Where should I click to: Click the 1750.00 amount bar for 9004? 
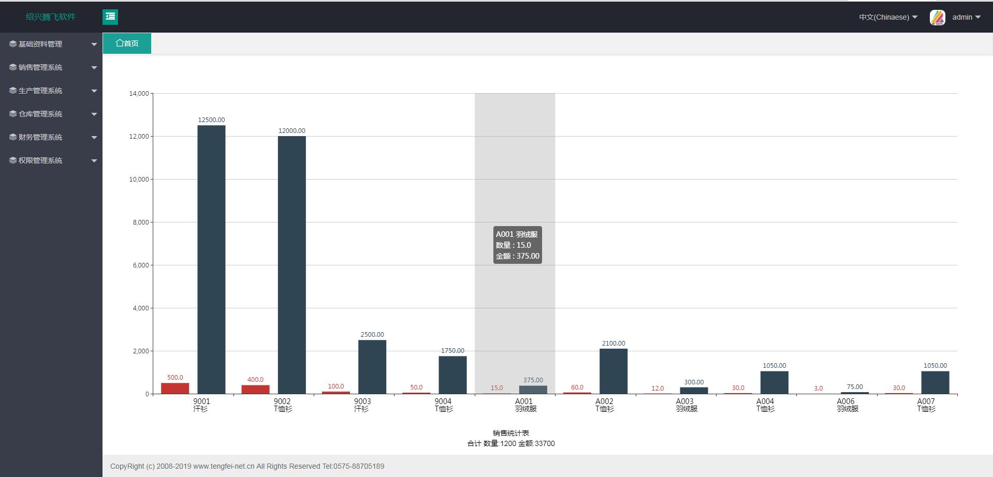coord(452,375)
